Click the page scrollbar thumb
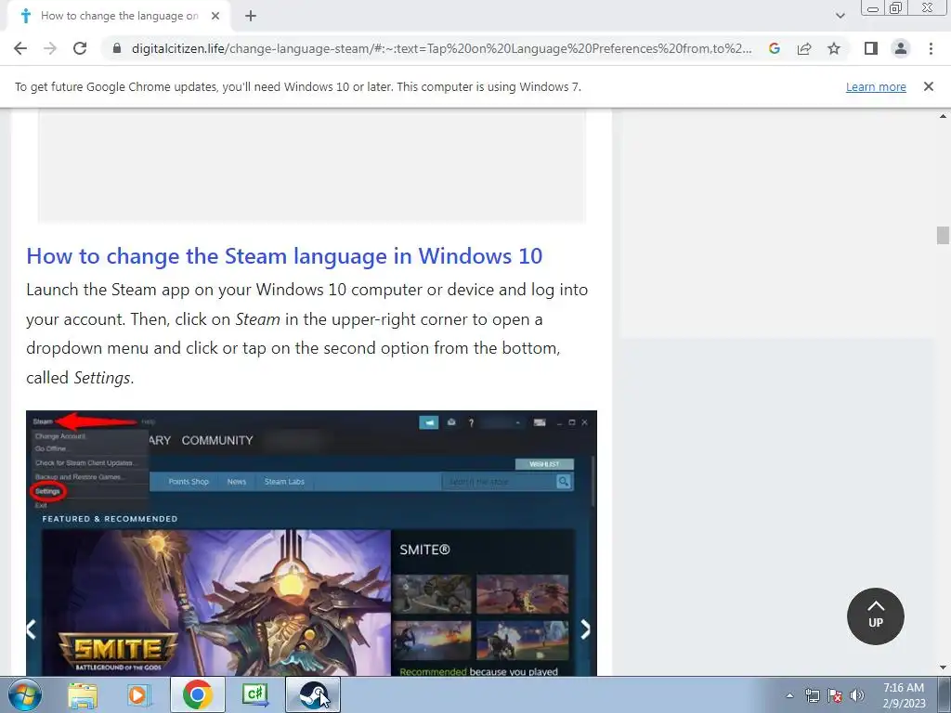Screen dimensions: 951x713 click(x=943, y=235)
